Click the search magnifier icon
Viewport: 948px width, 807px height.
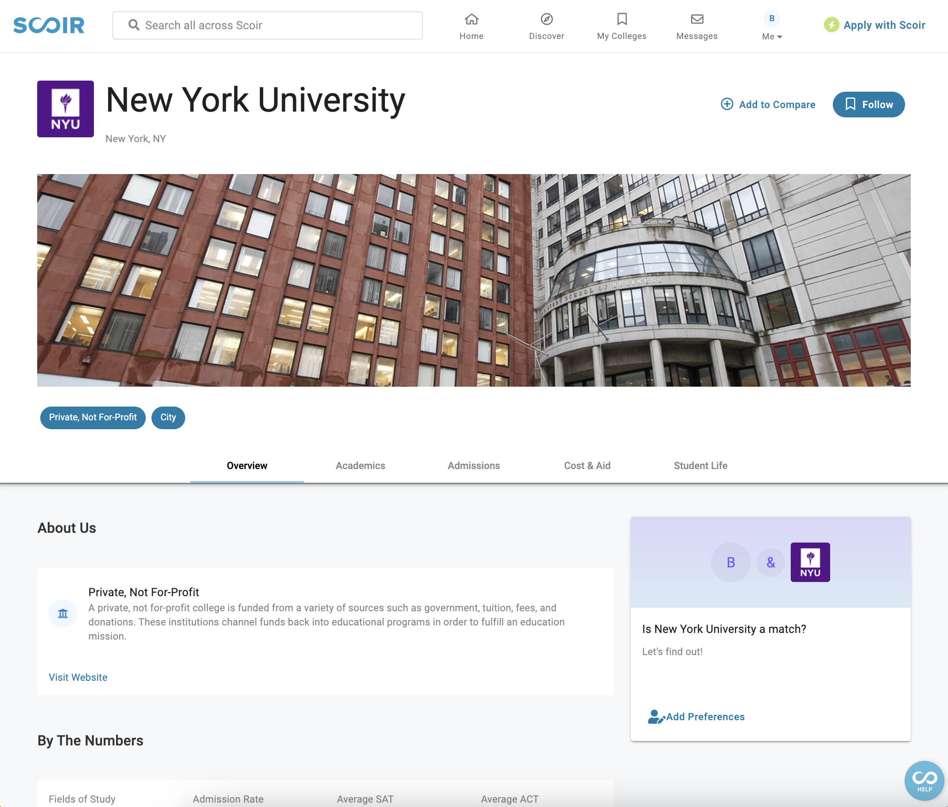(x=134, y=25)
